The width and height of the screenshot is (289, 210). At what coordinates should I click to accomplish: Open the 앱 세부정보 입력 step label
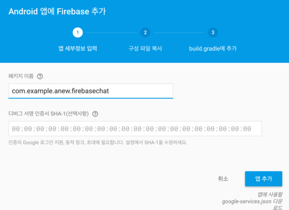(78, 48)
